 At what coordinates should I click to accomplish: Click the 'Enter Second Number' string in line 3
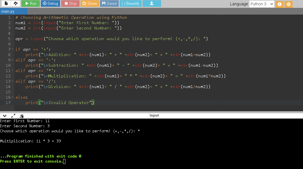pos(88,28)
